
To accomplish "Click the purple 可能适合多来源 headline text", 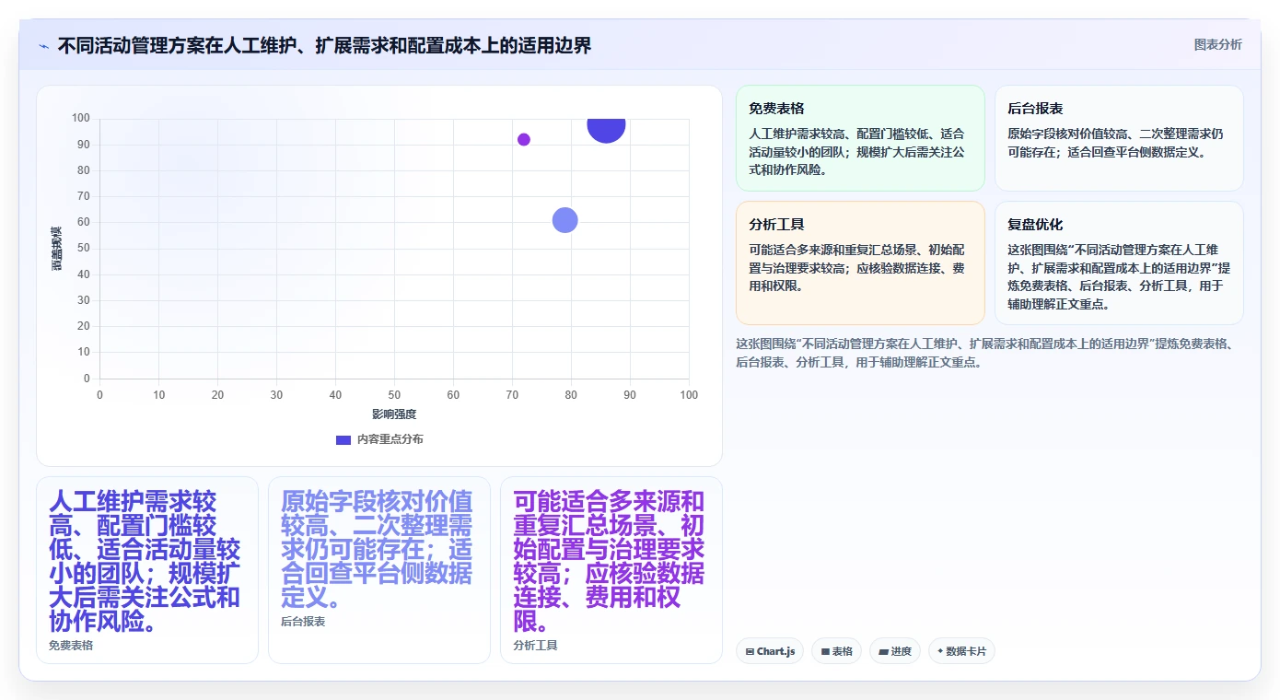I will [610, 561].
